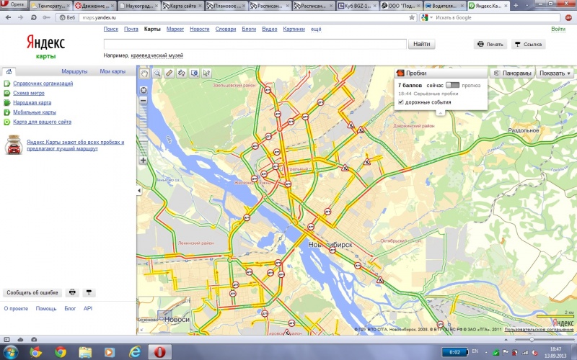The width and height of the screenshot is (577, 360).
Task: Open the Маршруты tab
Action: point(74,72)
